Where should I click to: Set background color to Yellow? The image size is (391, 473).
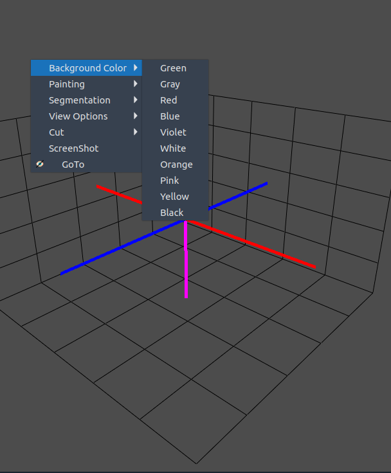(x=175, y=197)
